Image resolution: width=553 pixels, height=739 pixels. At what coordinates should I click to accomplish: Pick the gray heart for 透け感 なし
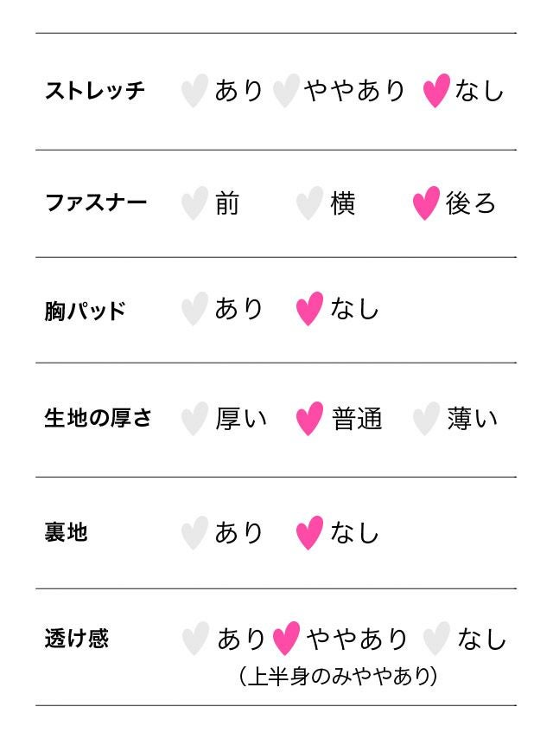pyautogui.click(x=436, y=639)
